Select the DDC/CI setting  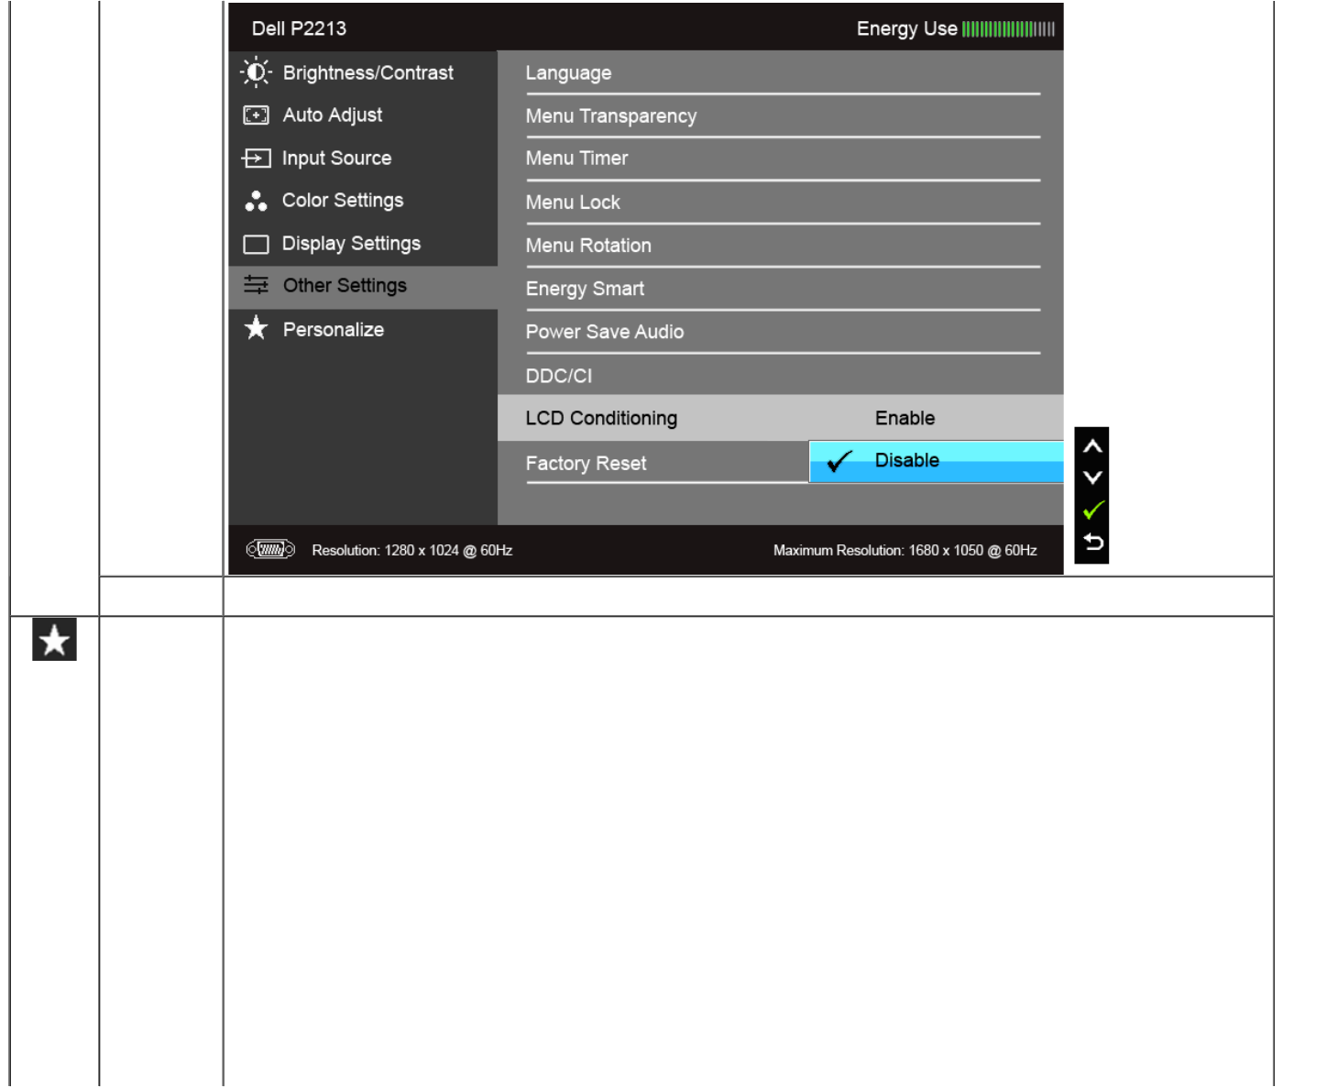(783, 376)
